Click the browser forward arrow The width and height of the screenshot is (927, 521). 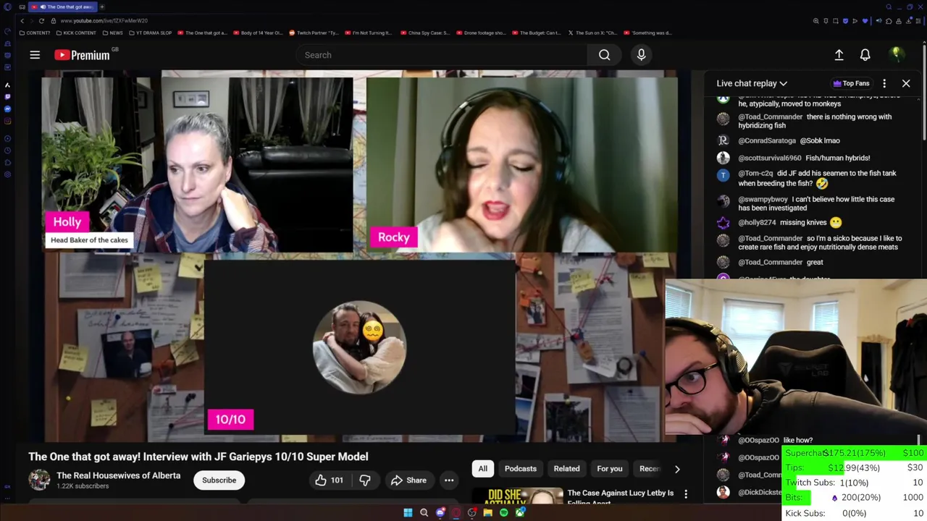[32, 21]
